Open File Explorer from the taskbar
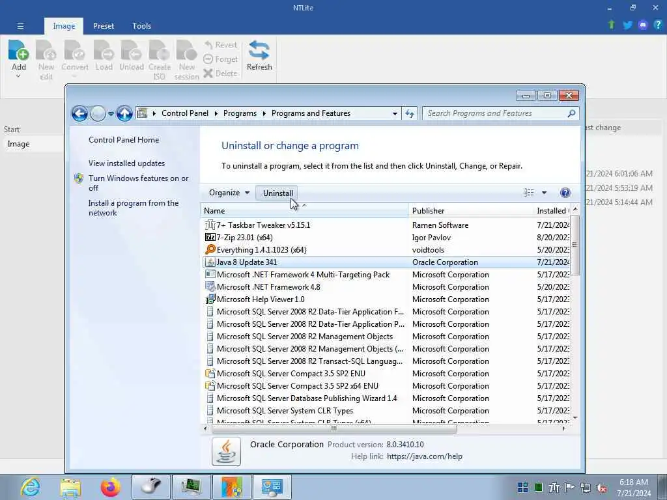 (70, 487)
